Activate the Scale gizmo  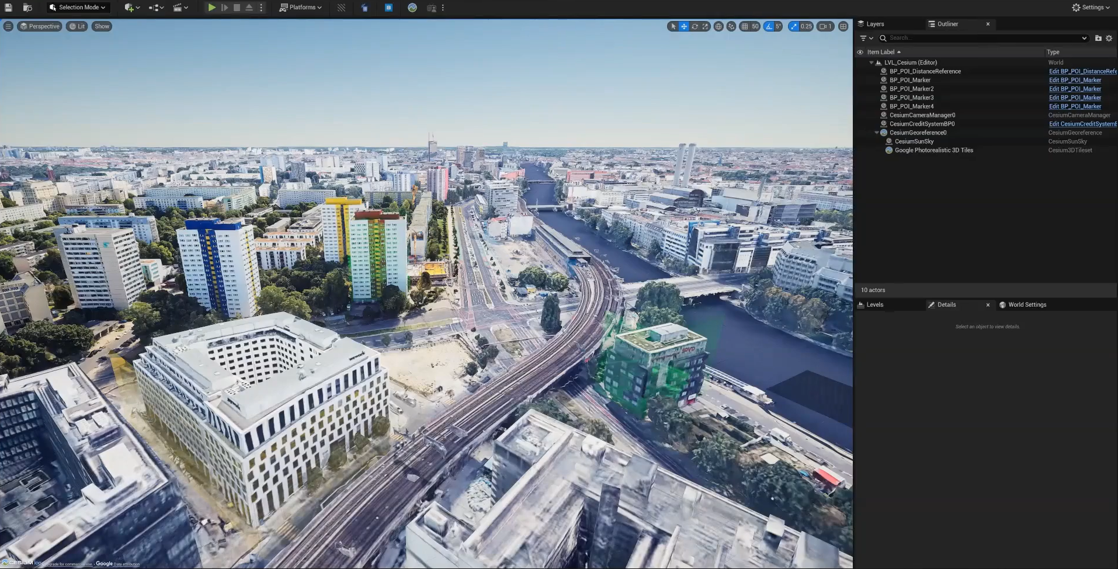click(x=705, y=26)
